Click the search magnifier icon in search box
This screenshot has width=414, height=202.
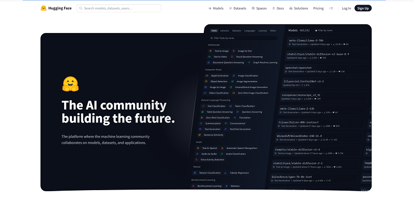[x=81, y=8]
